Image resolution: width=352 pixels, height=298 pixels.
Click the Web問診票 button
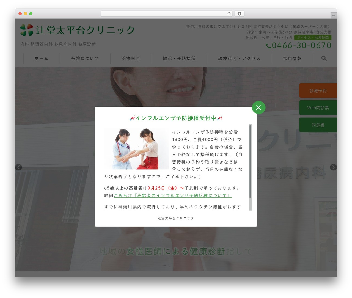(318, 108)
